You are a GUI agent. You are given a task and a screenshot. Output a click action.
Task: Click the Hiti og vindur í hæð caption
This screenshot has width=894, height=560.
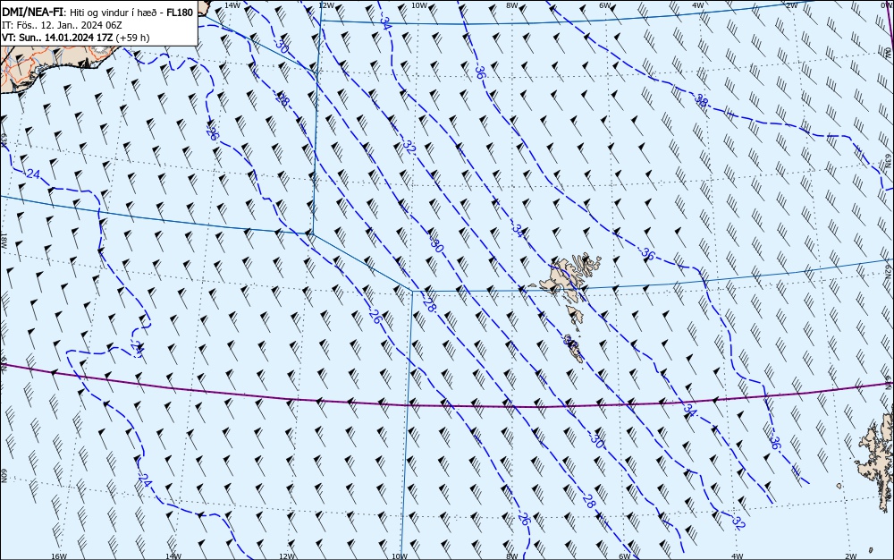point(116,12)
